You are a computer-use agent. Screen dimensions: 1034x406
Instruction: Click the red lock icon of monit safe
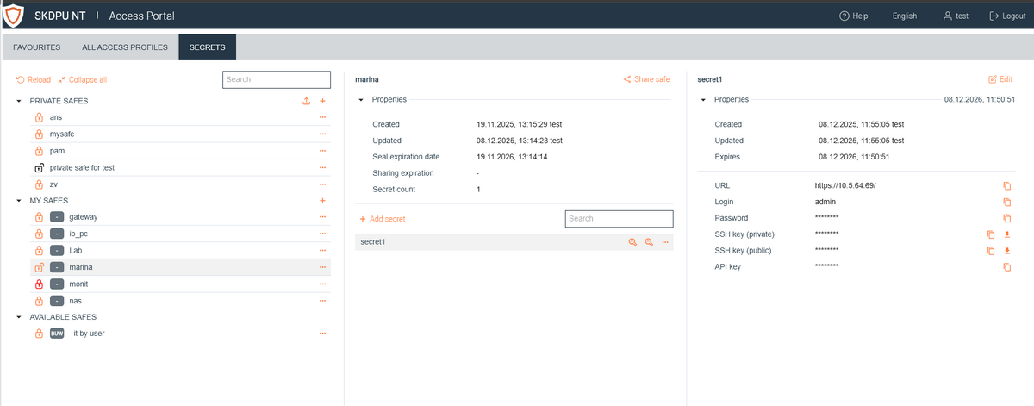tap(39, 284)
